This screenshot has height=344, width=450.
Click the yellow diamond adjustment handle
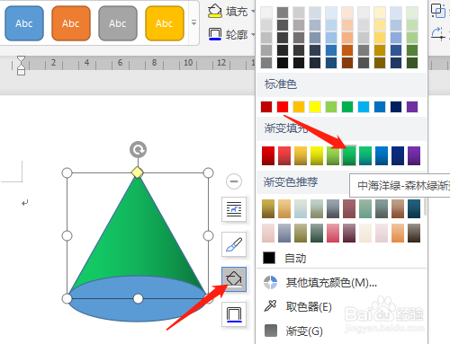(138, 172)
